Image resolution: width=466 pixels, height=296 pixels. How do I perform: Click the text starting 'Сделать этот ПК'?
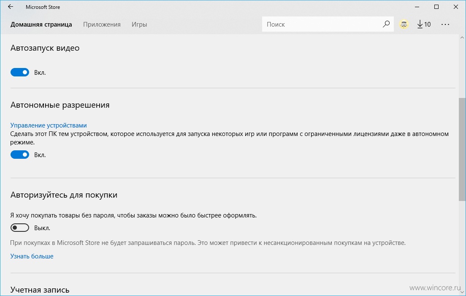point(230,138)
